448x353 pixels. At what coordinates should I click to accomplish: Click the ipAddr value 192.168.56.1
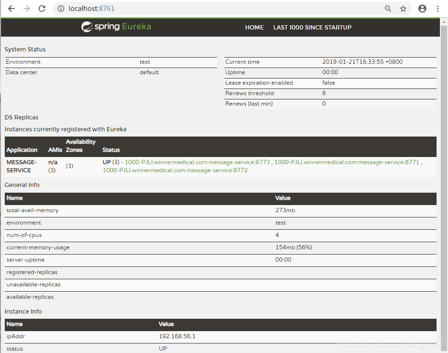coord(177,336)
